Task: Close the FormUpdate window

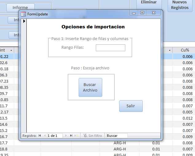Action: (154, 13)
